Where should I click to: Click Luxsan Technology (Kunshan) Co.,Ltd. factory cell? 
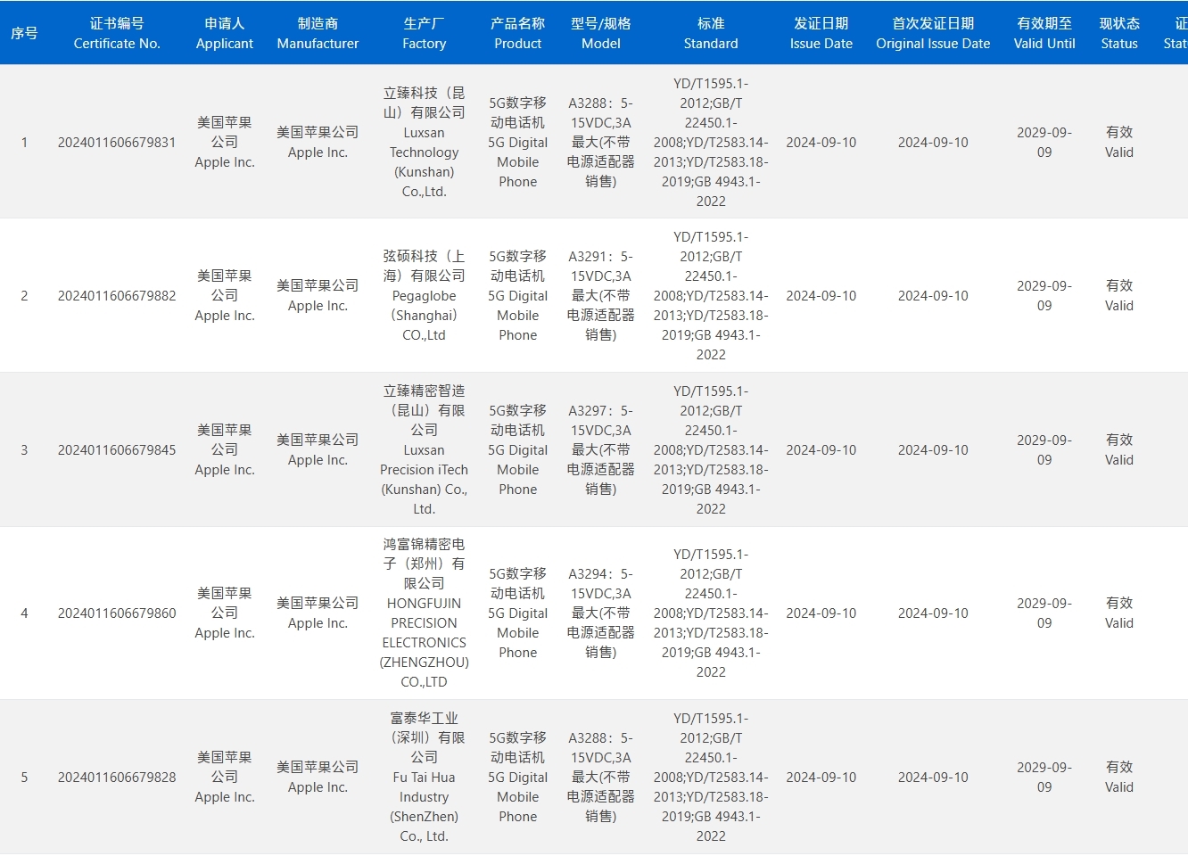coord(425,143)
